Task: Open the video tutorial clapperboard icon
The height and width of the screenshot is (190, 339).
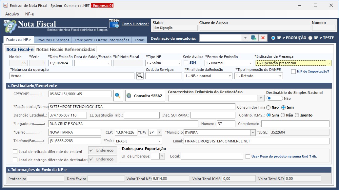Action: 114,24
